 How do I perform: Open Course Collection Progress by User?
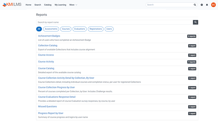click(x=56, y=87)
